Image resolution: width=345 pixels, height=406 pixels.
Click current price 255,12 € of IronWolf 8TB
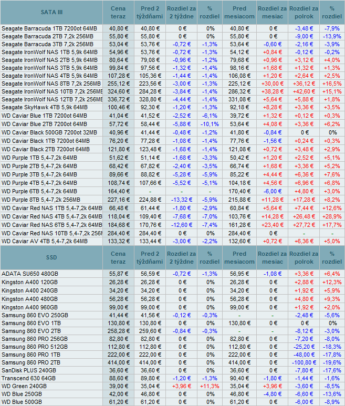pyautogui.click(x=119, y=84)
